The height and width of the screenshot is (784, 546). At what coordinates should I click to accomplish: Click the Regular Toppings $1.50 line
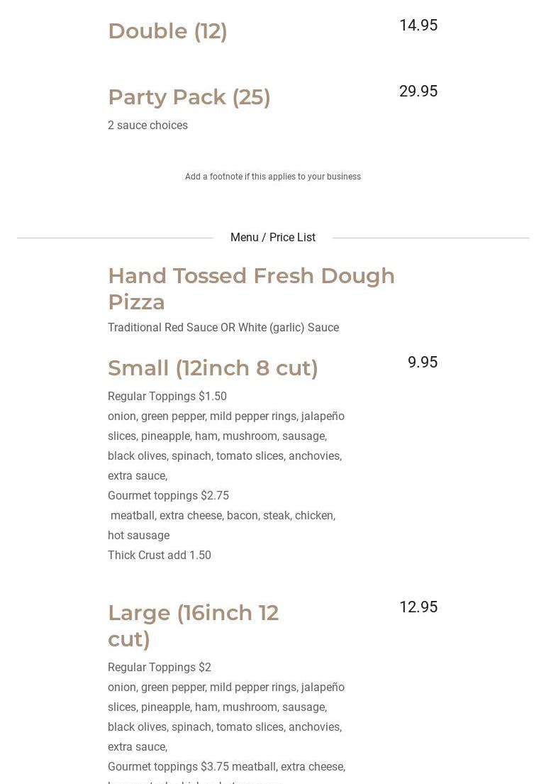point(167,397)
